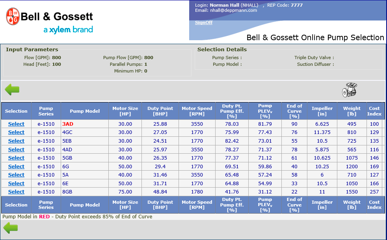Click the top Weight [lb] header
The width and height of the screenshot is (387, 240).
tap(352, 111)
